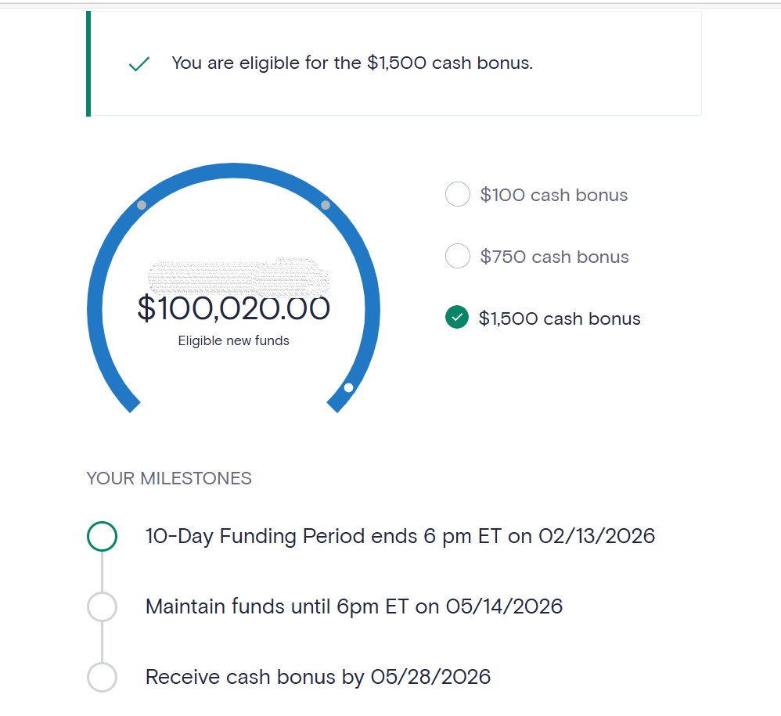
Task: Open the Maintain funds until 05/14/2026 text
Action: 354,606
